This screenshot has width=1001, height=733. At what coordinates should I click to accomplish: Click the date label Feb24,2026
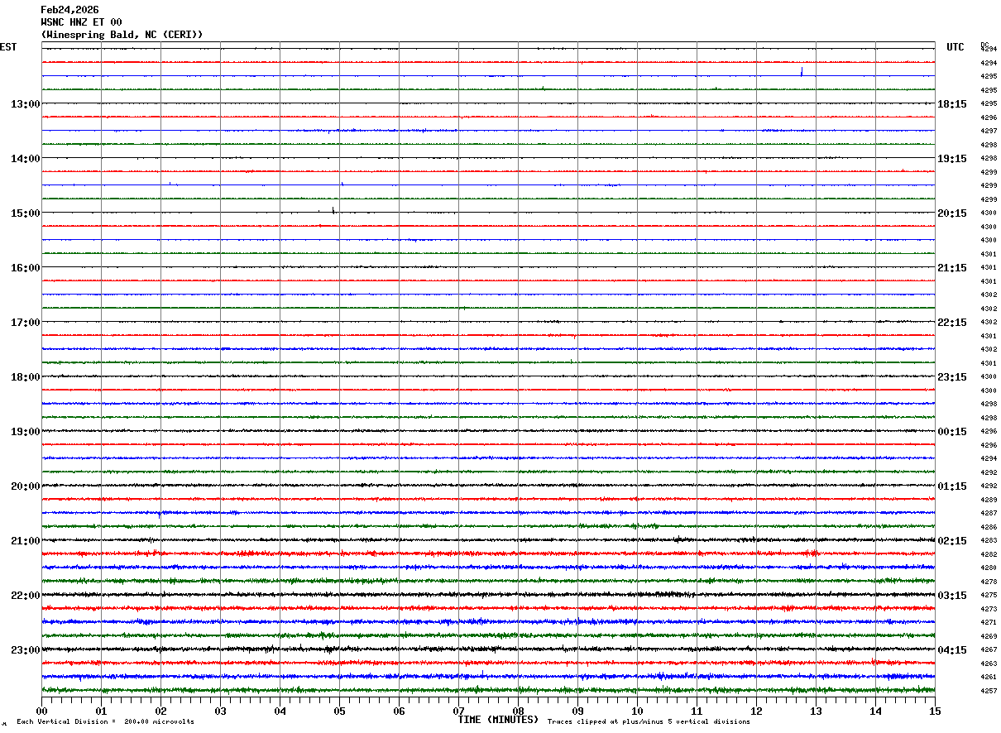pyautogui.click(x=69, y=10)
